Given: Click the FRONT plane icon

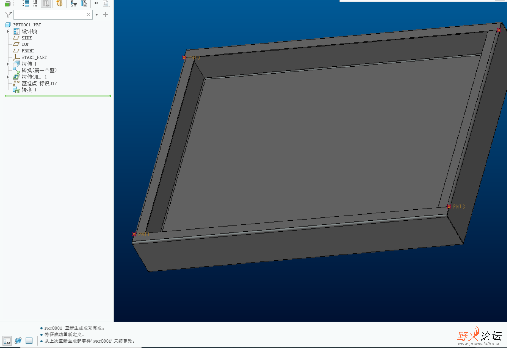Looking at the screenshot, I should (16, 51).
